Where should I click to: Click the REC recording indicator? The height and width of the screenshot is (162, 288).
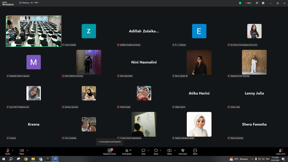click(x=248, y=3)
